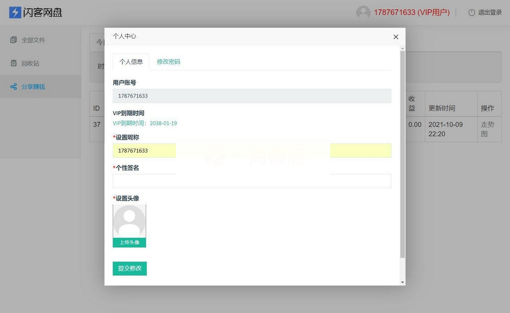The image size is (510, 313).
Task: Select 分享赚钱 in the sidebar
Action: (x=31, y=86)
